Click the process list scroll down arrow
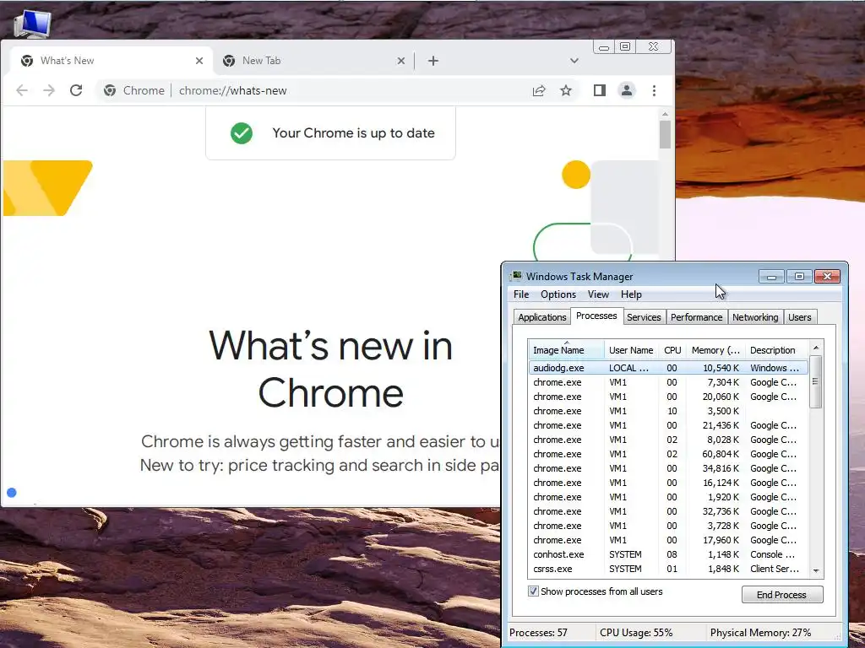 click(x=816, y=571)
